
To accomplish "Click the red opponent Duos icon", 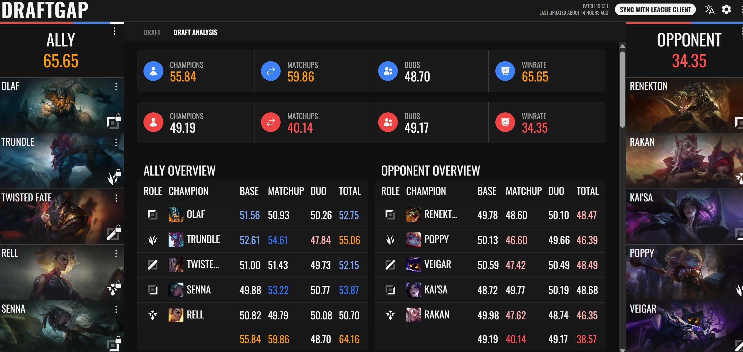I will (x=388, y=122).
